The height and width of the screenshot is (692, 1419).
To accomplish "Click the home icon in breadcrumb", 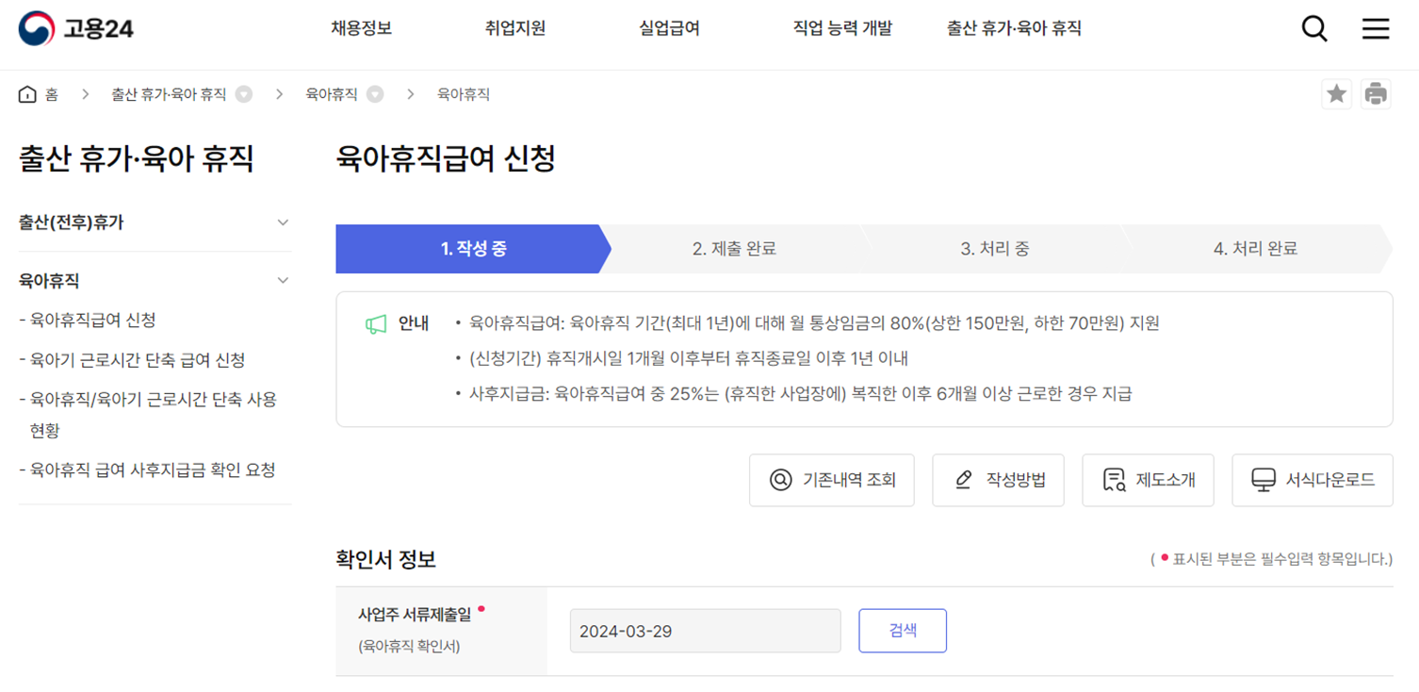I will point(27,94).
